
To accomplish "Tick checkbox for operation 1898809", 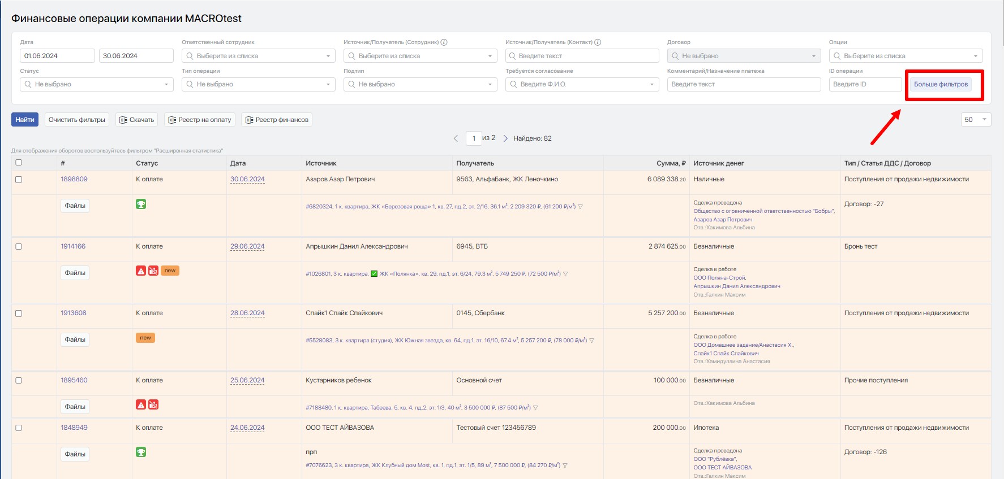I will [x=19, y=180].
